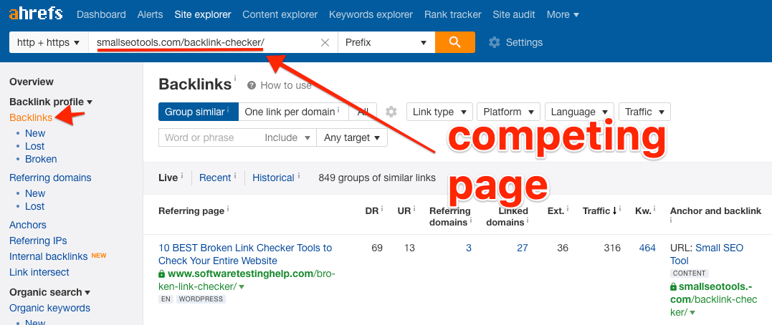Open the Prefix mode dropdown
Image resolution: width=772 pixels, height=325 pixels.
[x=386, y=43]
